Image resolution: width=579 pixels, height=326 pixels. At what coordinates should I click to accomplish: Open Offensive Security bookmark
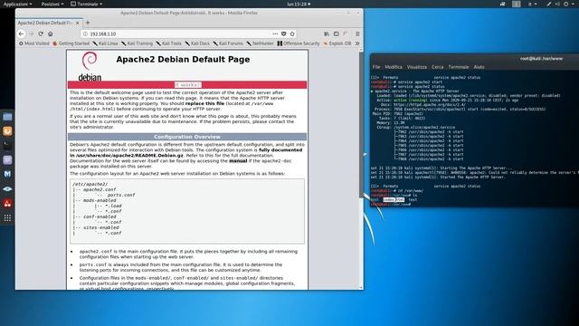pos(299,43)
